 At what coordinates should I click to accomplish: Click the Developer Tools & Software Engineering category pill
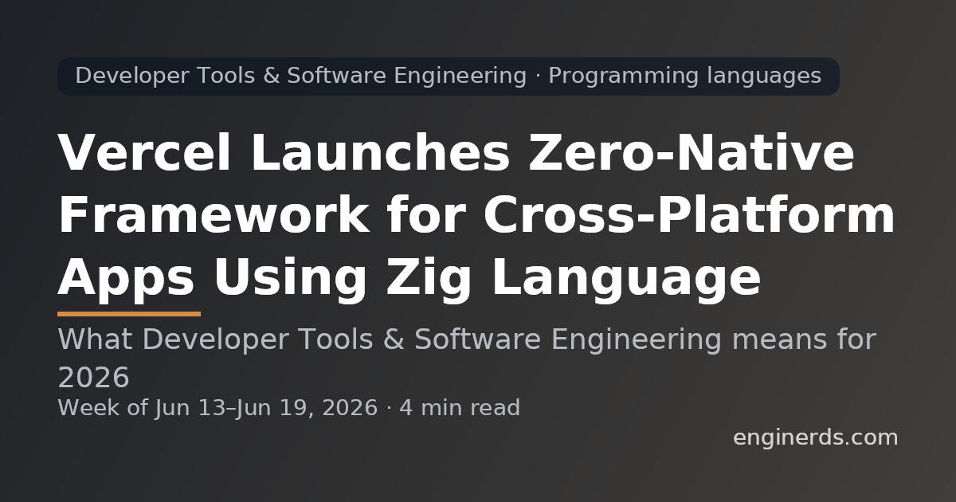(x=448, y=76)
